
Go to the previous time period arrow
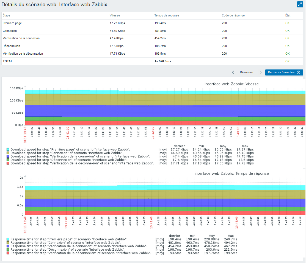click(x=233, y=72)
